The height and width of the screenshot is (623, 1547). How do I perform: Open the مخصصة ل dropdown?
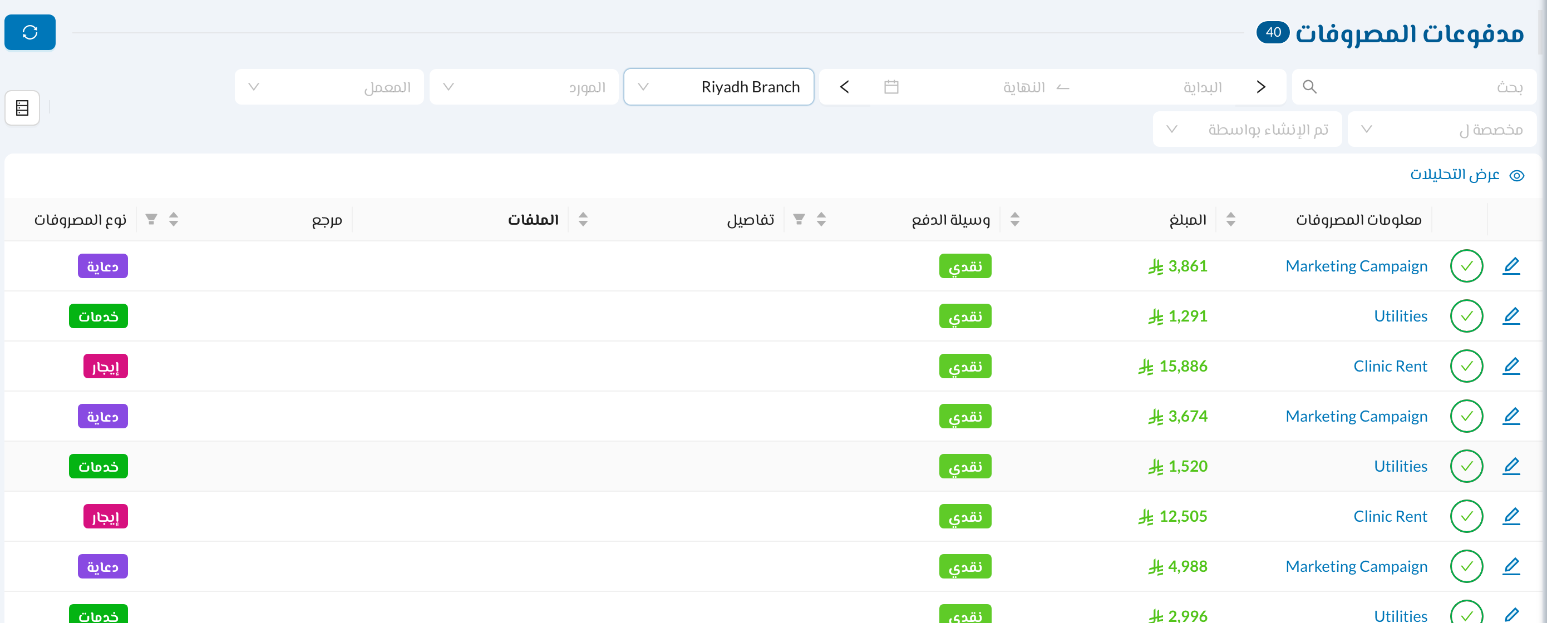pos(1442,130)
